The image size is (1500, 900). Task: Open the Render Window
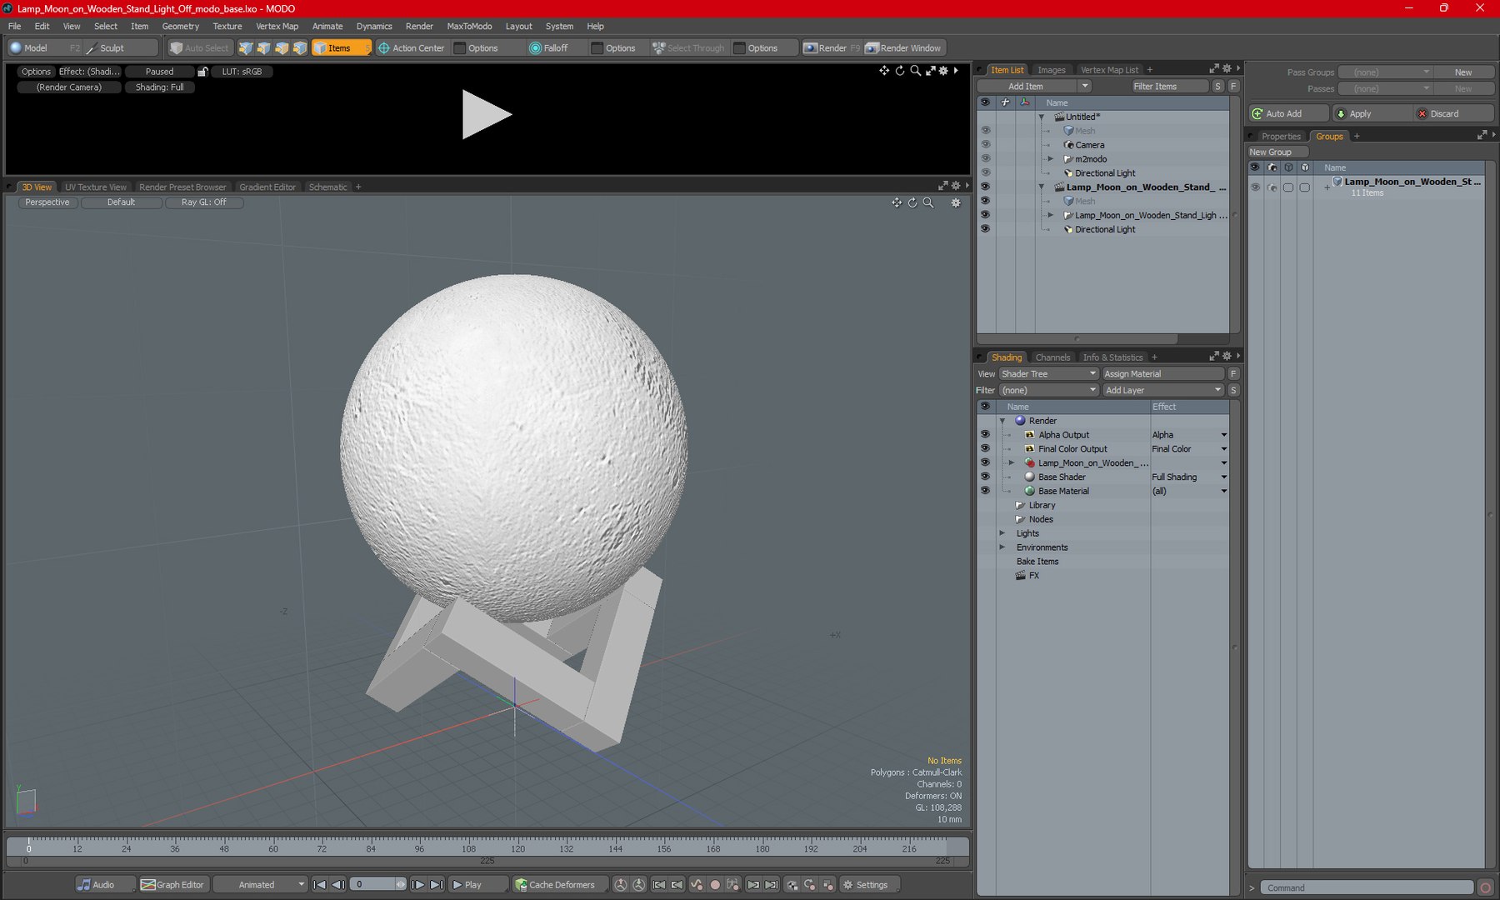[x=903, y=47]
